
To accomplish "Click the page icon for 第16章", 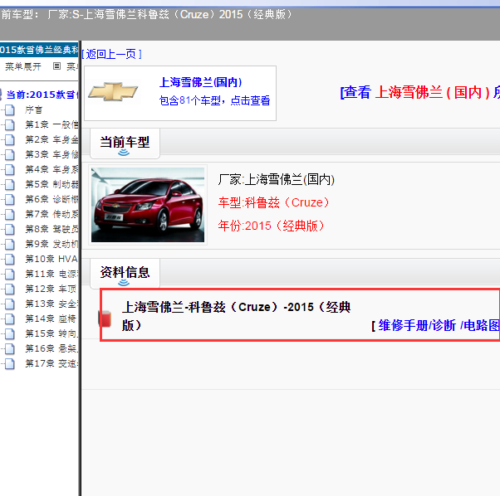I will click(x=10, y=349).
